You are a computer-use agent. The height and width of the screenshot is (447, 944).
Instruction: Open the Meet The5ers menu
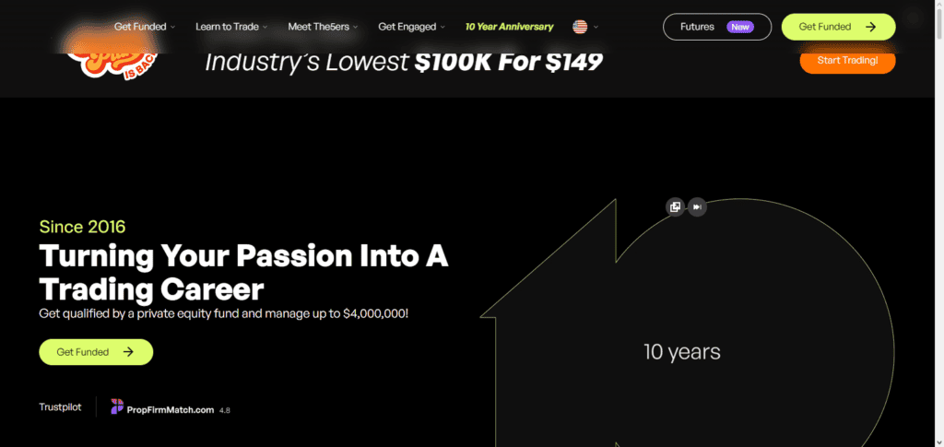click(x=323, y=27)
